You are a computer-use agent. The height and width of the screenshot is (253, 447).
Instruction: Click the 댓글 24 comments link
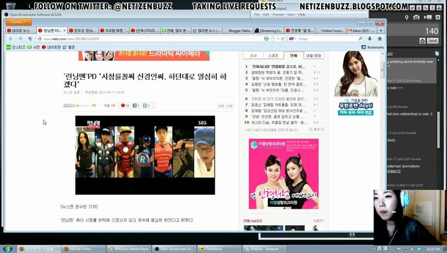pyautogui.click(x=110, y=105)
